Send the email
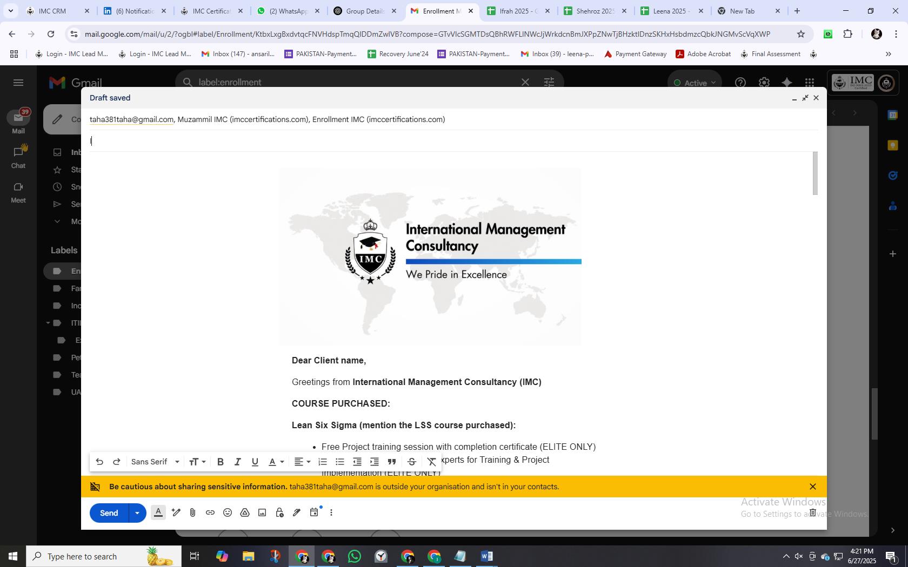Image resolution: width=908 pixels, height=567 pixels. 109,512
